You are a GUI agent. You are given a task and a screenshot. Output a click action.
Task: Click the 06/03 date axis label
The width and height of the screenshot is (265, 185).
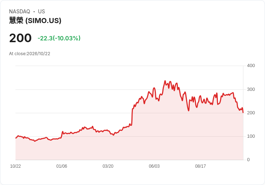click(154, 166)
